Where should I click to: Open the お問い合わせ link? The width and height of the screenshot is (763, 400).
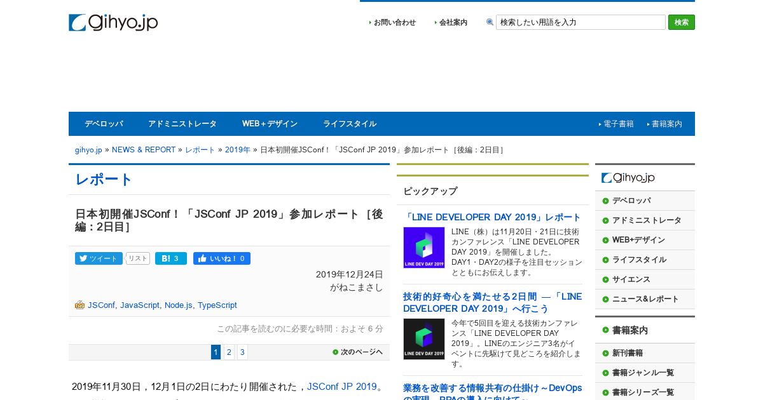pos(394,22)
